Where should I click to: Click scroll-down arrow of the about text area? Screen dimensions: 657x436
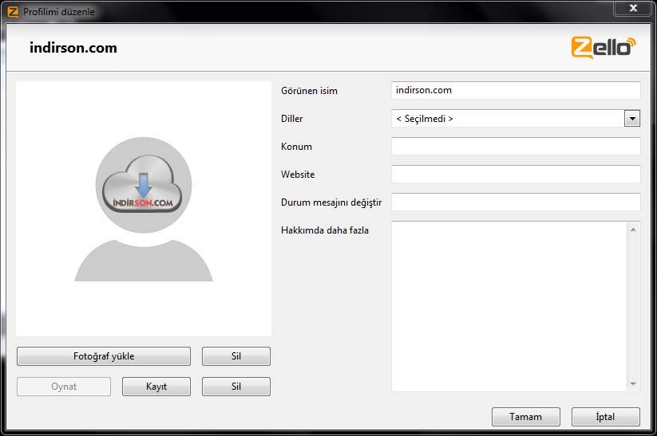pyautogui.click(x=633, y=383)
